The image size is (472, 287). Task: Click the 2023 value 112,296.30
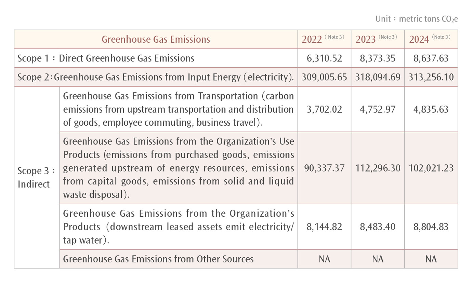(378, 168)
